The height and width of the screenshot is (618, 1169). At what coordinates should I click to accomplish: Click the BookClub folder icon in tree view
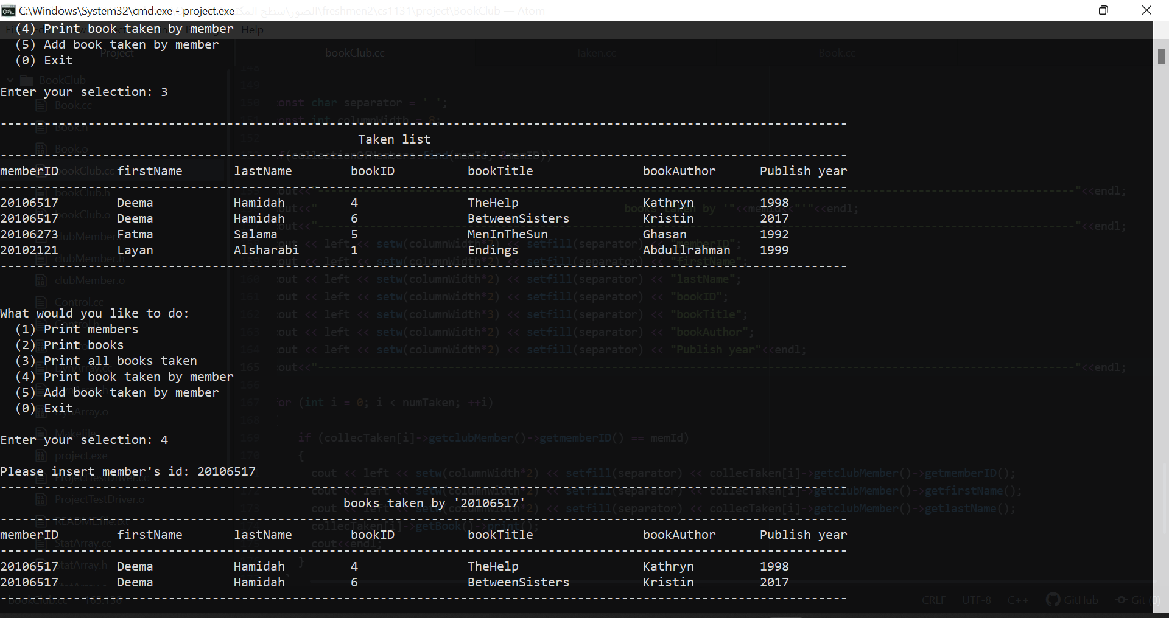[25, 80]
